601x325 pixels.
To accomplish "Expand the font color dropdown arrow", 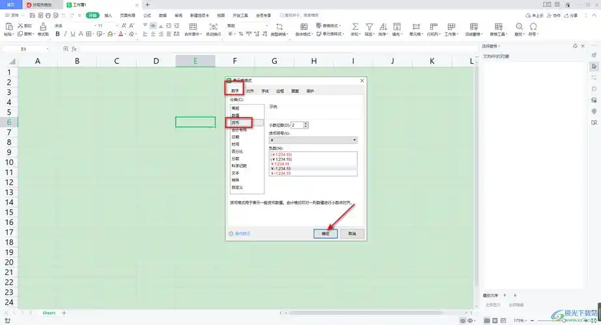I will (x=125, y=34).
